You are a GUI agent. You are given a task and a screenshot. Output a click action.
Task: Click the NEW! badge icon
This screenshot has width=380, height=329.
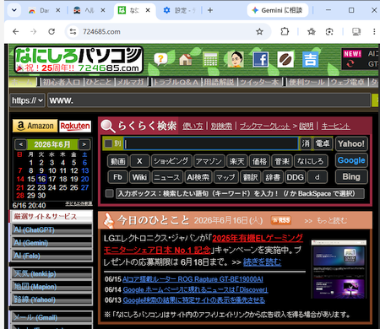pos(352,54)
